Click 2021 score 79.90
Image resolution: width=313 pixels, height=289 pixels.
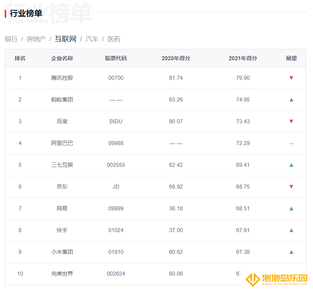click(x=243, y=78)
